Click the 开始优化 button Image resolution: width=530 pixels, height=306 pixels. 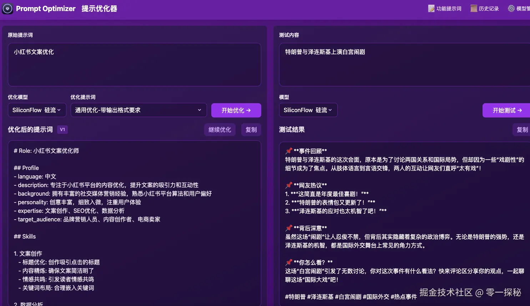[236, 110]
